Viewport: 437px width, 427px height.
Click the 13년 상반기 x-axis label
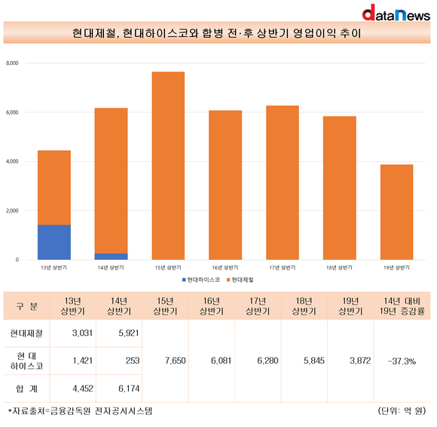pos(53,267)
